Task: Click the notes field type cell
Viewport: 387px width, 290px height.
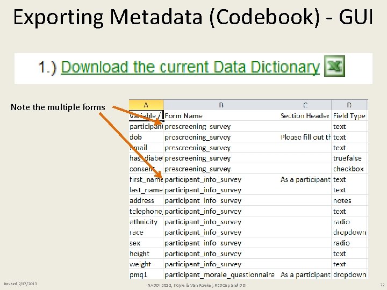Action: click(x=342, y=200)
